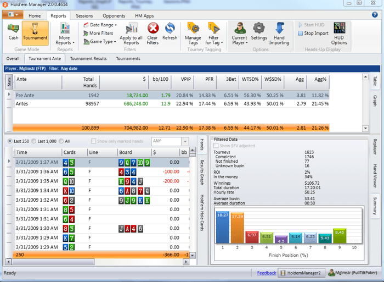Open Replayer side tab

click(x=375, y=147)
